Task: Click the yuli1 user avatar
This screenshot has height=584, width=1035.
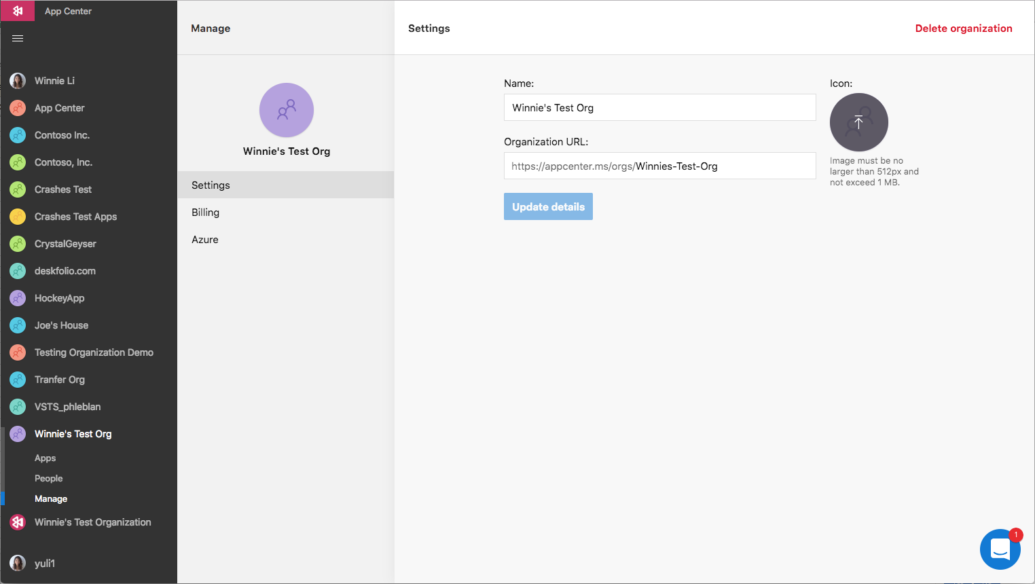Action: tap(17, 563)
